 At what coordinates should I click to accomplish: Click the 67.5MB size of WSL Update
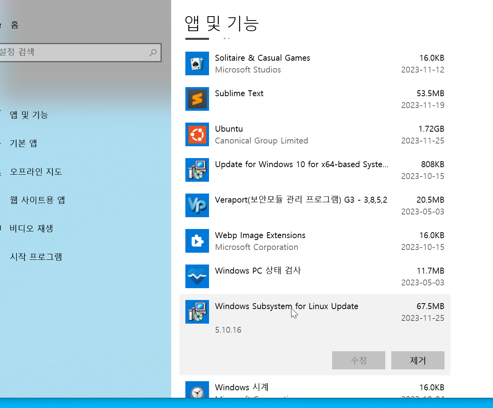click(x=430, y=306)
